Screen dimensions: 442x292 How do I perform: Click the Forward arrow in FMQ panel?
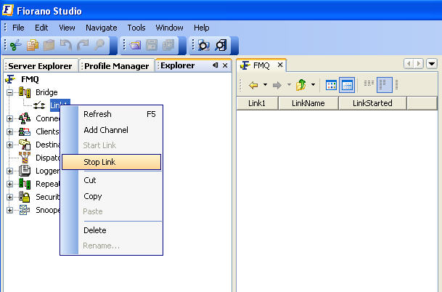click(x=277, y=85)
